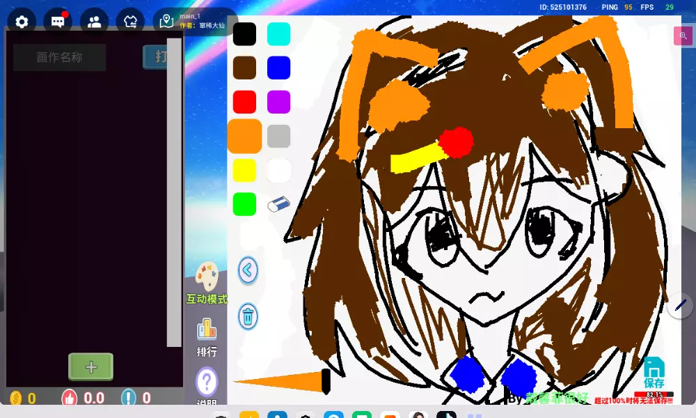The height and width of the screenshot is (418, 696).
Task: Save the drawing with 保存 icon
Action: point(654,373)
